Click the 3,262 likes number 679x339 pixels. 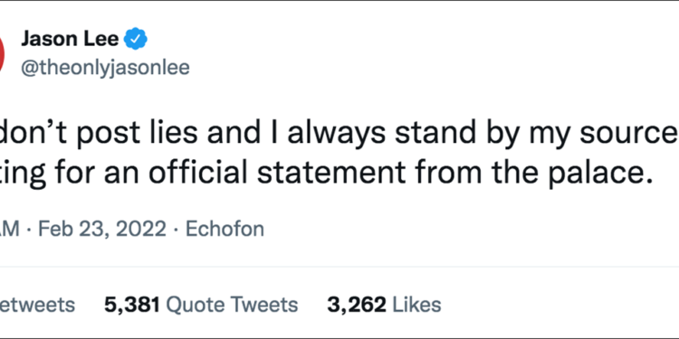point(357,306)
